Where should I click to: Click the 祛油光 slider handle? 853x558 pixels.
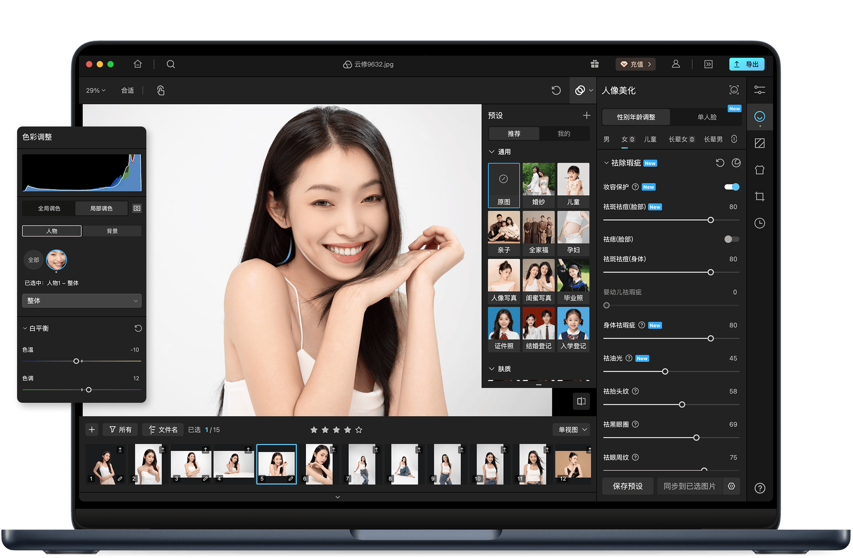coord(665,371)
